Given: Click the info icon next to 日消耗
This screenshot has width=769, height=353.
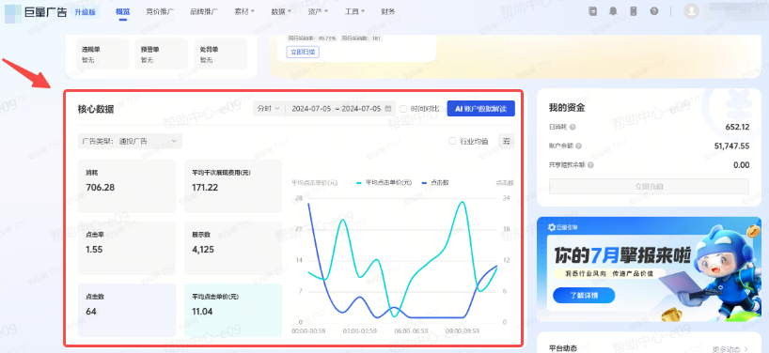Looking at the screenshot, I should (x=573, y=128).
